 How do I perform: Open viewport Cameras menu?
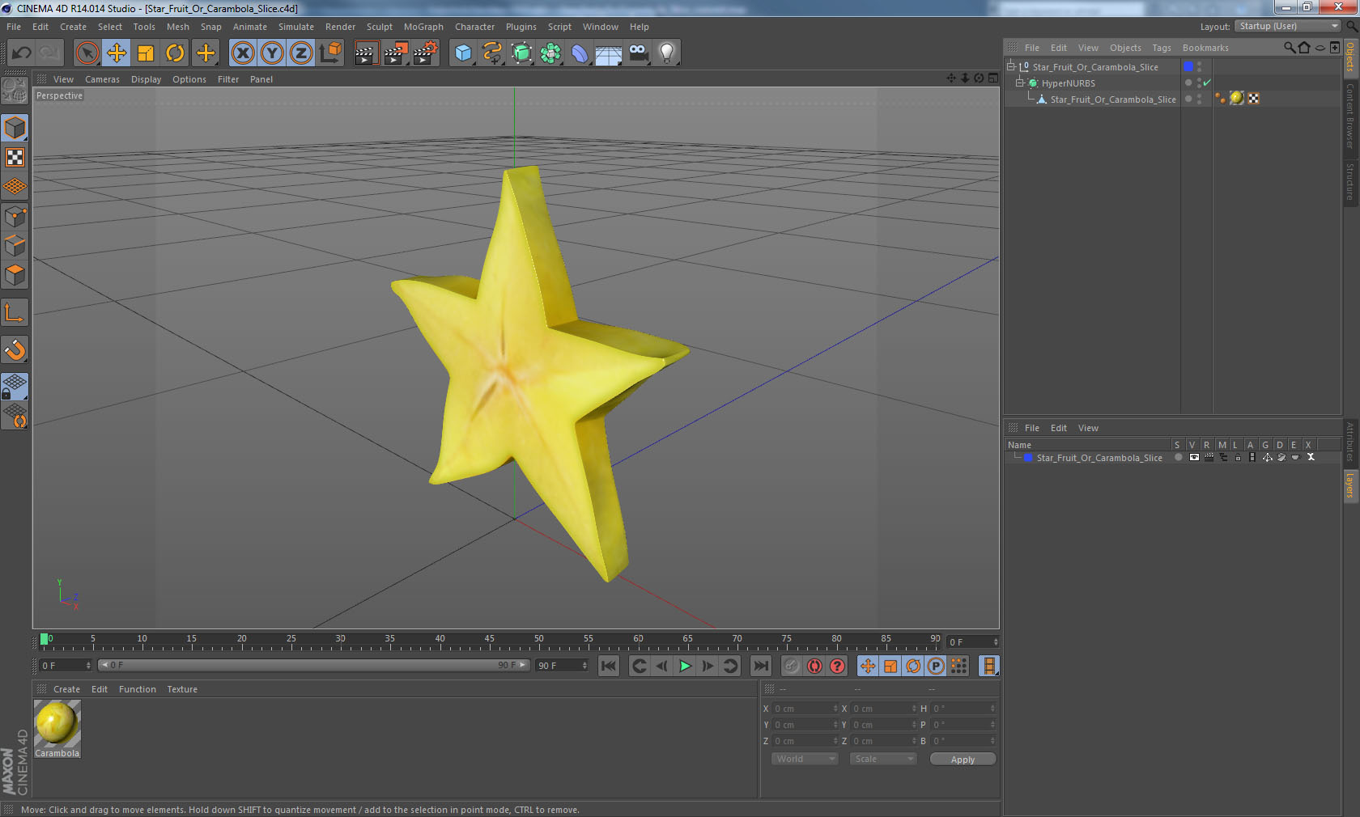[102, 79]
